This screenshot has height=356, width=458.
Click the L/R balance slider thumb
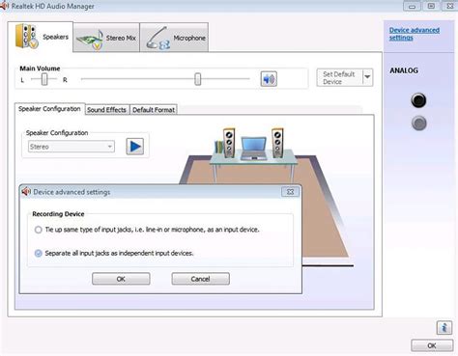pos(44,79)
